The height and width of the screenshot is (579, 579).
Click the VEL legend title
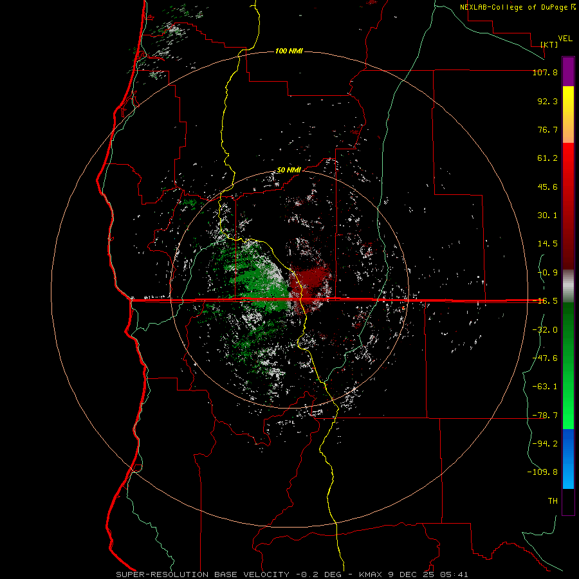[x=565, y=39]
